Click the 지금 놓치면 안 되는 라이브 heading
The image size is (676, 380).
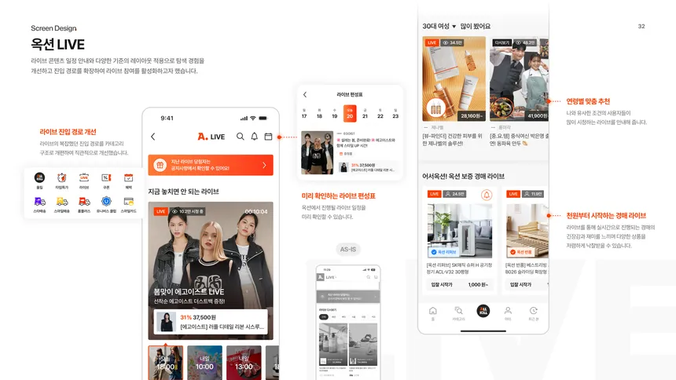click(183, 192)
